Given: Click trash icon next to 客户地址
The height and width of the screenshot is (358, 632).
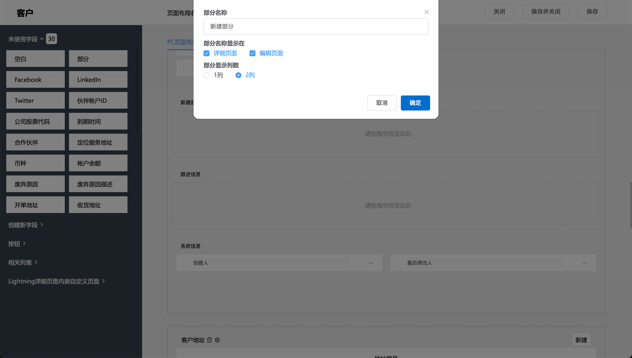Looking at the screenshot, I should point(210,340).
